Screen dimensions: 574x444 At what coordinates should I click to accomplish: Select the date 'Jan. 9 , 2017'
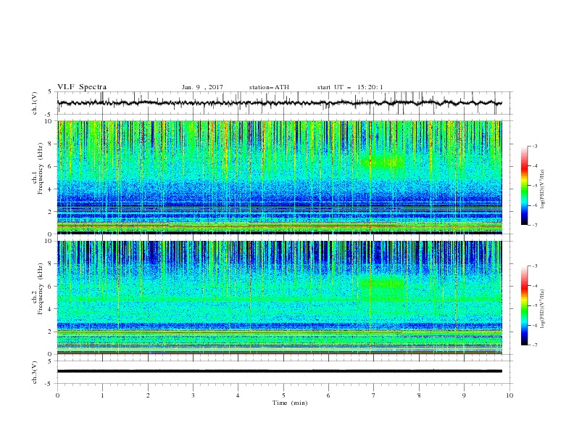[x=202, y=87]
